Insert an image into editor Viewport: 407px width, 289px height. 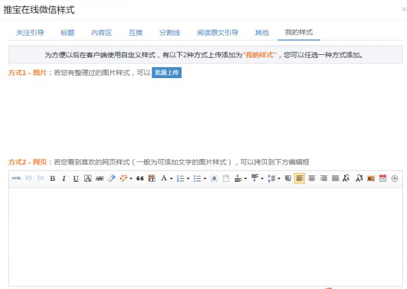(371, 178)
